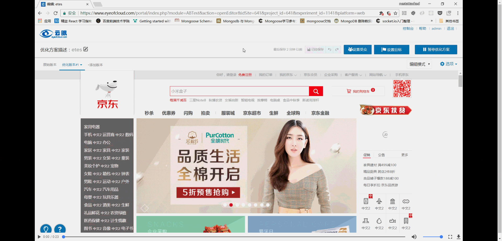
Task: Switch to 促销 tab
Action: (367, 155)
